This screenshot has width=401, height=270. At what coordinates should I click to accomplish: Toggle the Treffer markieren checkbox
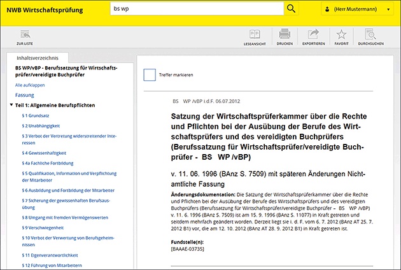coord(150,75)
